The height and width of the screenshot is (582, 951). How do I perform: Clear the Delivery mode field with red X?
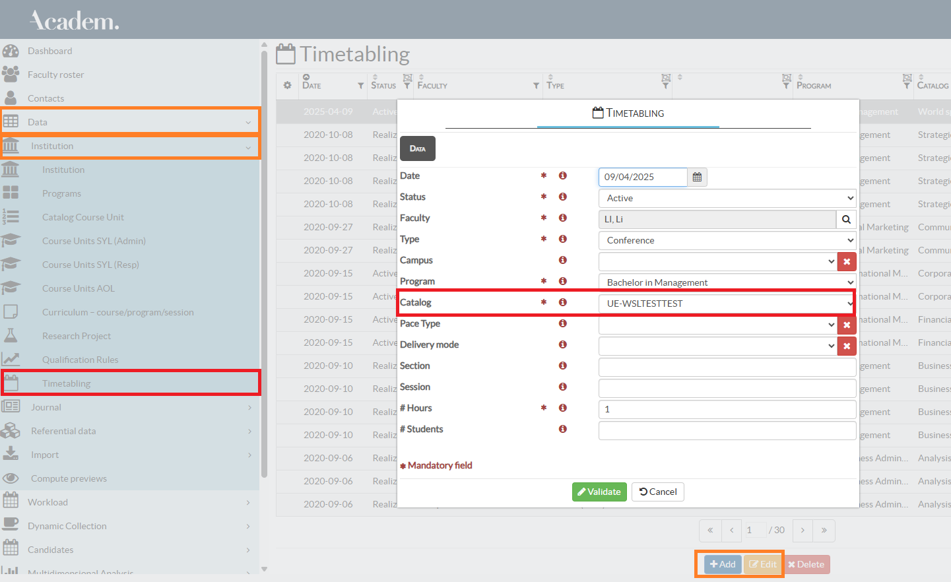[x=847, y=346]
